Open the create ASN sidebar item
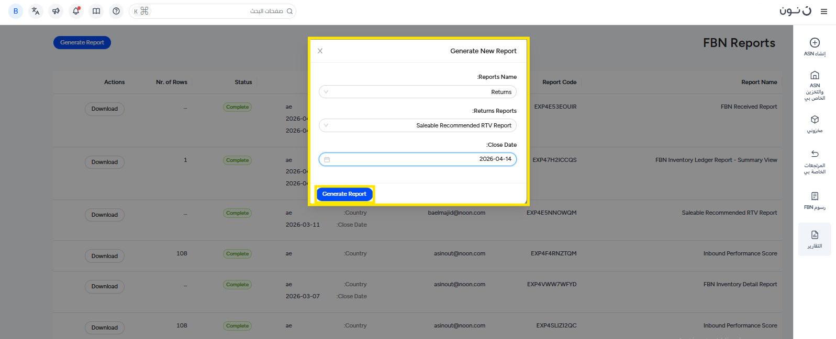Screen dimensions: 836x339 pos(815,46)
